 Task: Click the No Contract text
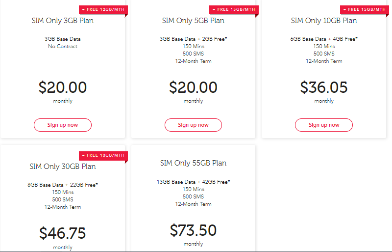(x=63, y=47)
